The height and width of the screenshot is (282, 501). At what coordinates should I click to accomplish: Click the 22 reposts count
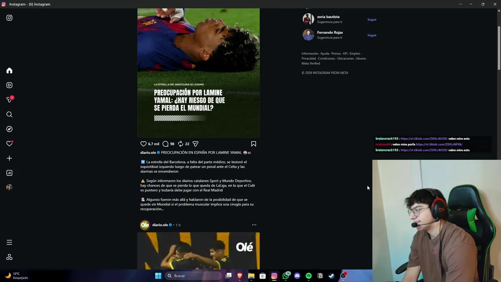click(187, 144)
